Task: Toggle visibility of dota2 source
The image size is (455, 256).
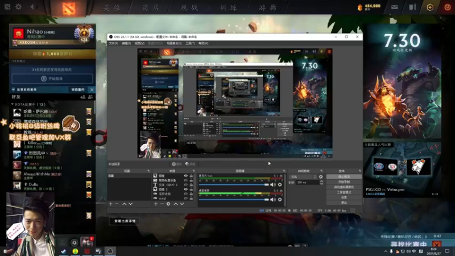Action: (x=186, y=198)
